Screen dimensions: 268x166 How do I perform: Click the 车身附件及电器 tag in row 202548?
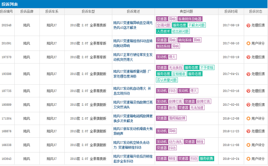190,19
